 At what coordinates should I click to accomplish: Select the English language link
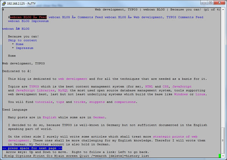tap(49, 117)
